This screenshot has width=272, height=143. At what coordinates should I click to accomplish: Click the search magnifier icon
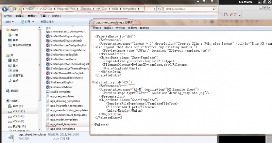[214, 9]
